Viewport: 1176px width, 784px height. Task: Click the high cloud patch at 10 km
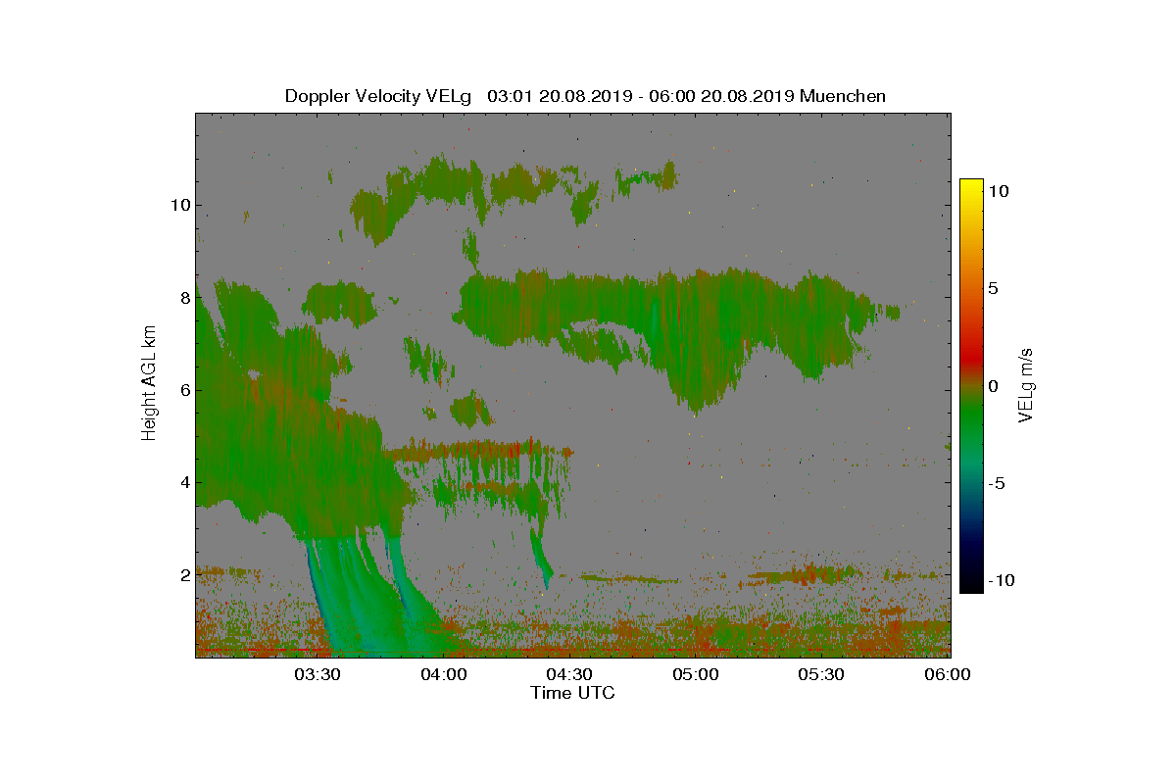431,191
